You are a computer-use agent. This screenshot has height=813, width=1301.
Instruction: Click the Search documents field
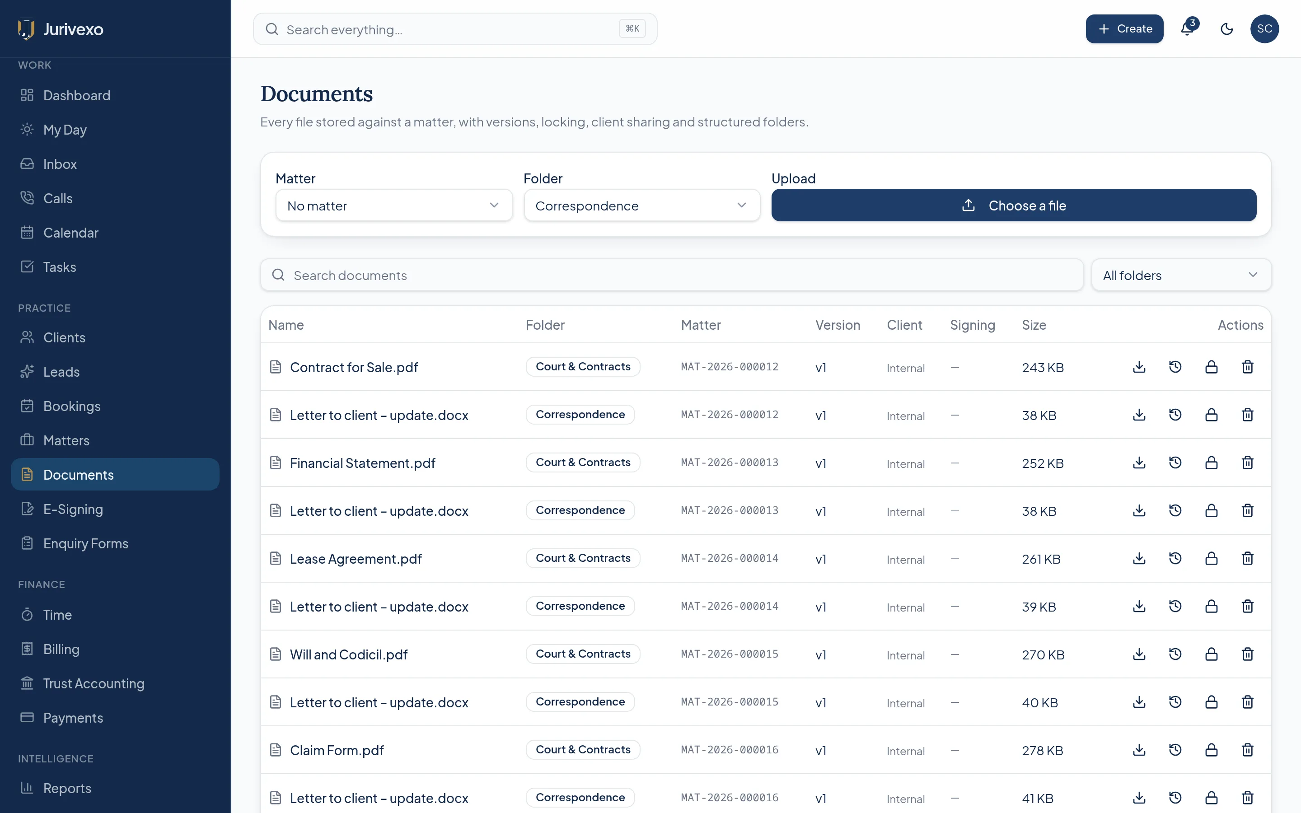tap(671, 276)
